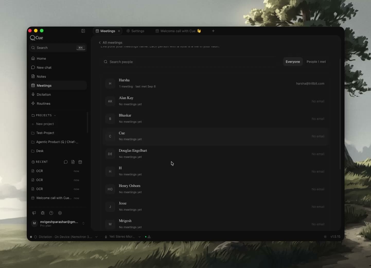
Task: Filter recent items by calendar icon
Action: tap(80, 162)
